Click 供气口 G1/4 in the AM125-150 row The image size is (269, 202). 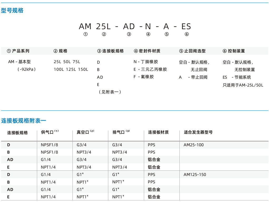pos(46,175)
